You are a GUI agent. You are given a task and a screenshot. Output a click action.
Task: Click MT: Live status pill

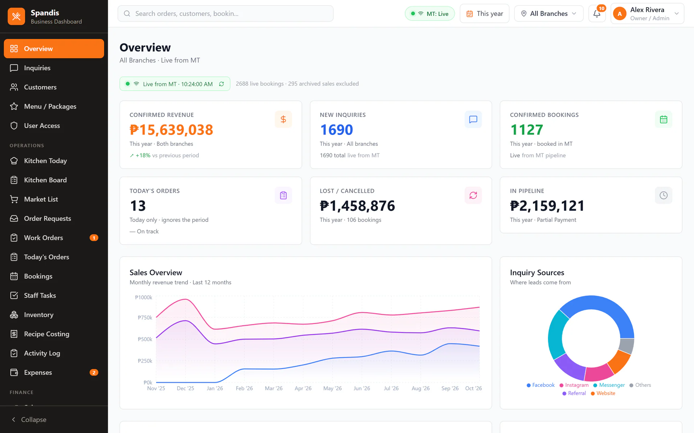pos(430,14)
